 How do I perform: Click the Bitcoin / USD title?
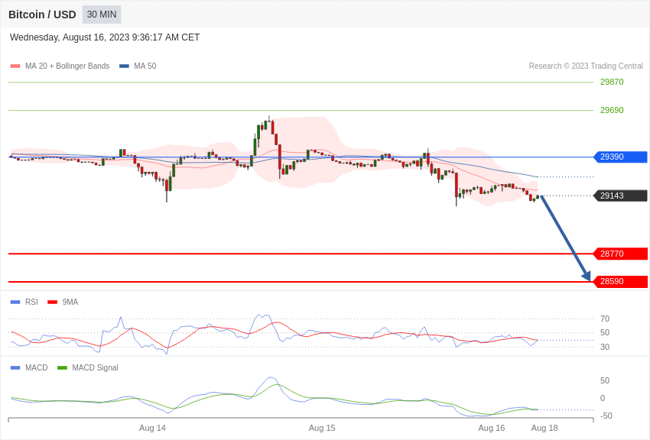pyautogui.click(x=42, y=15)
